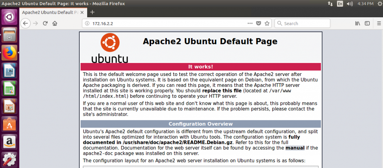
Task: Open LibreOffice Writer from launcher
Action: [x=9, y=70]
